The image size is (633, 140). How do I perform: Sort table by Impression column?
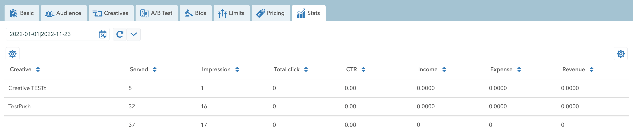click(237, 69)
